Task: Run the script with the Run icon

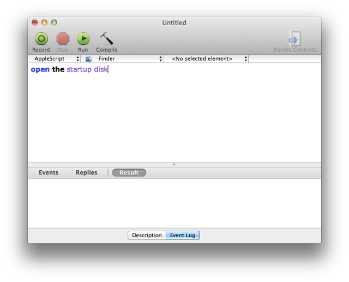Action: (x=83, y=39)
